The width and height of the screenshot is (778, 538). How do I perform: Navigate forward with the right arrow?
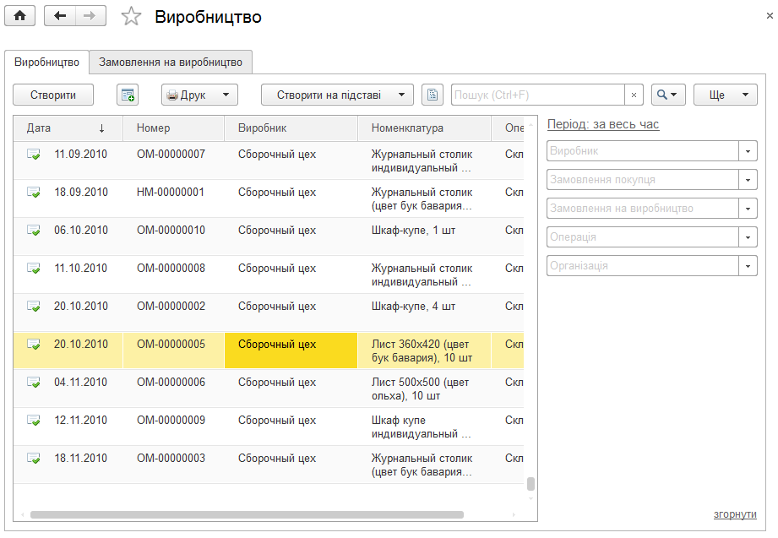90,16
